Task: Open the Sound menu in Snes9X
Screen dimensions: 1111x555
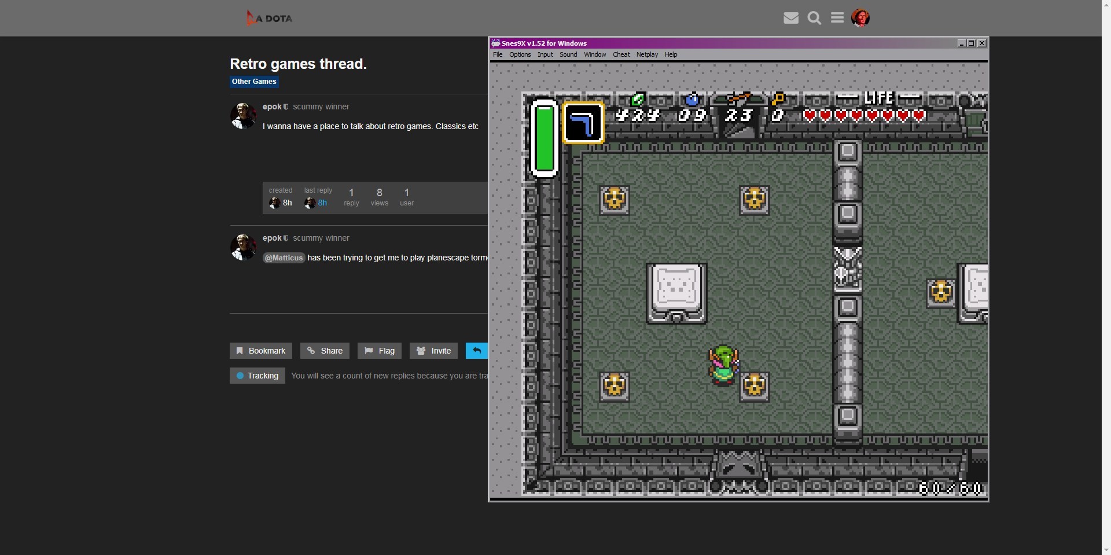Action: coord(568,54)
